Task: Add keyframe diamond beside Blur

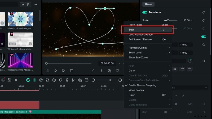Action: [x=204, y=112]
